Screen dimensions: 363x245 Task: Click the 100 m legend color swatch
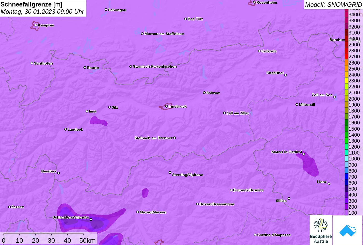coord(346,213)
